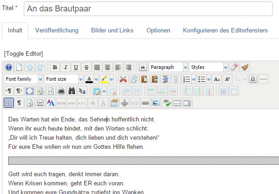Center align the text
279x194 pixels.
tap(107, 68)
